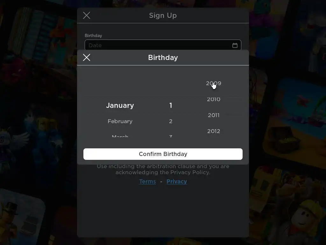Image resolution: width=326 pixels, height=245 pixels.
Task: Choose day 2 in day column
Action: tap(171, 121)
